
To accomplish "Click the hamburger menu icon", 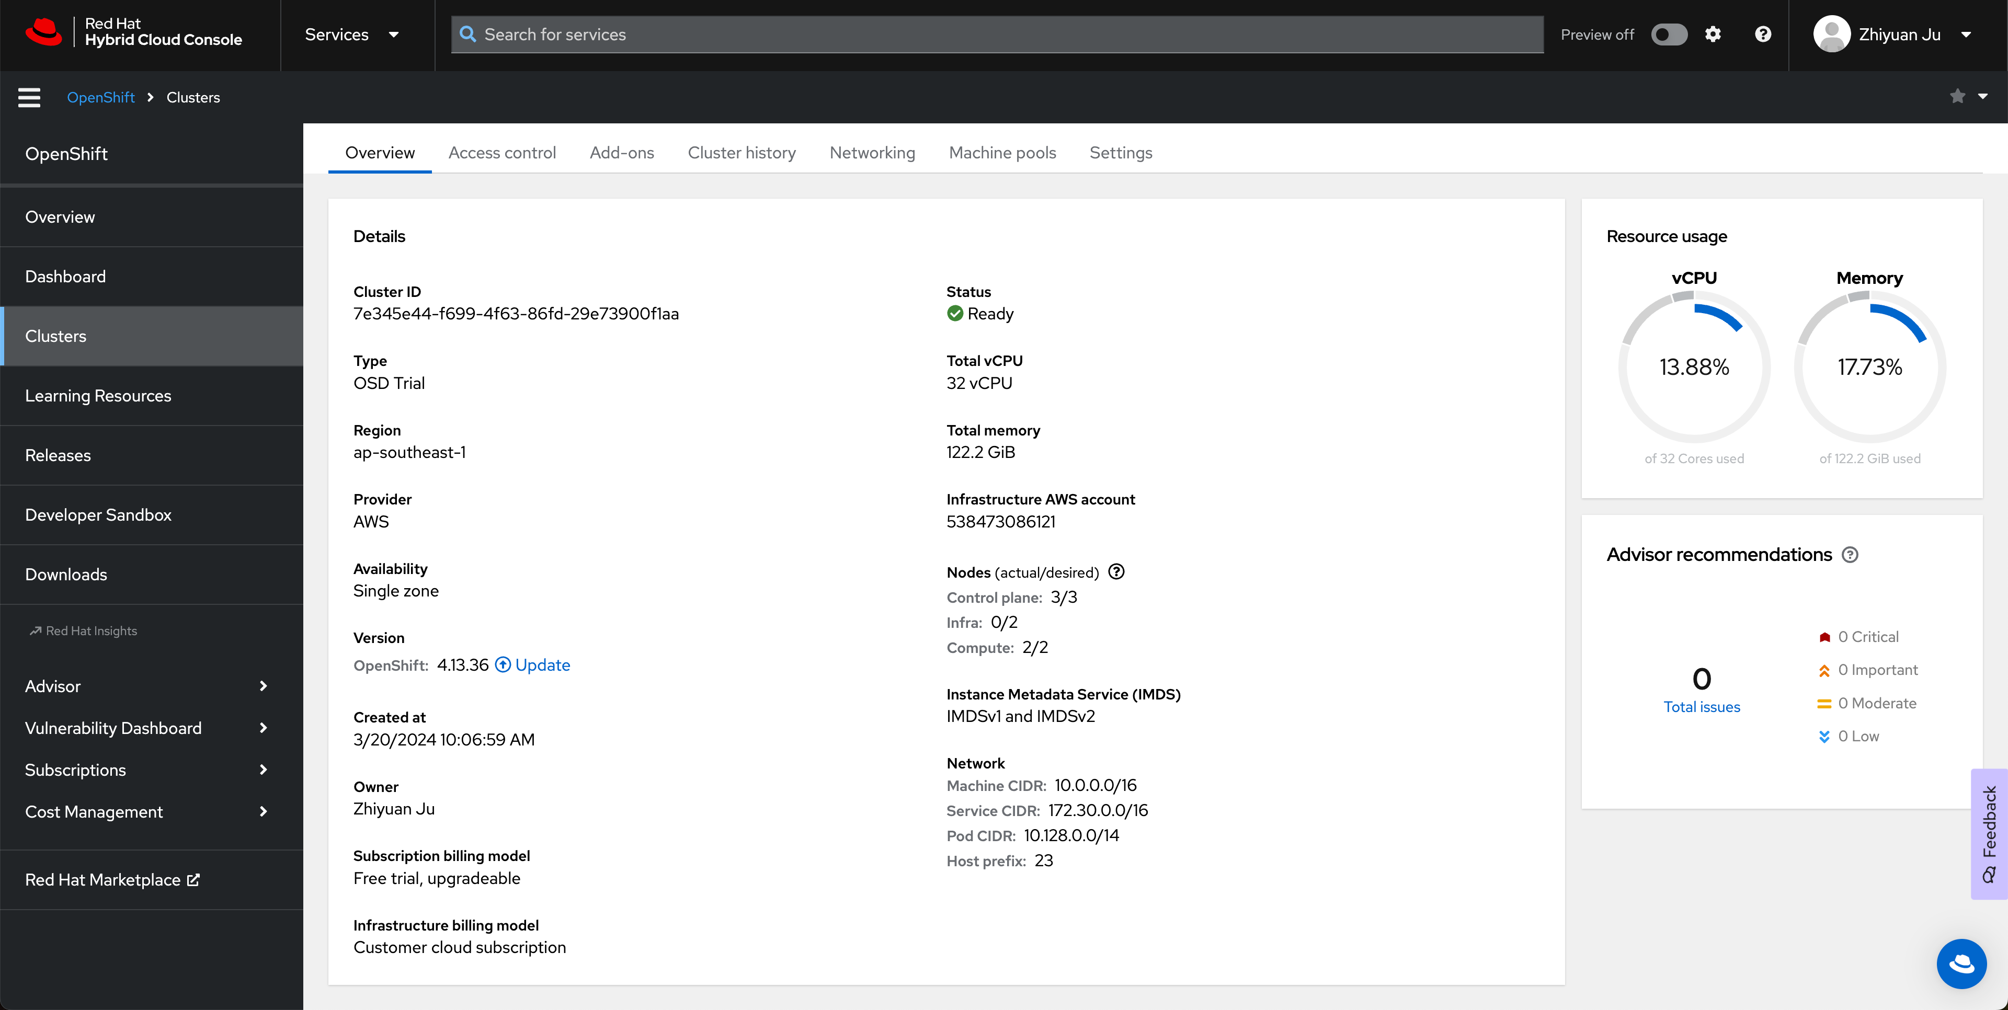I will pos(28,97).
